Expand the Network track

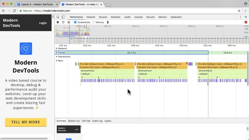pyautogui.click(x=57, y=48)
